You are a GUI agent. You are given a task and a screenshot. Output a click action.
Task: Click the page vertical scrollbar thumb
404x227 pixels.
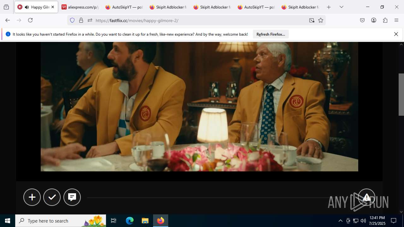coord(401,94)
